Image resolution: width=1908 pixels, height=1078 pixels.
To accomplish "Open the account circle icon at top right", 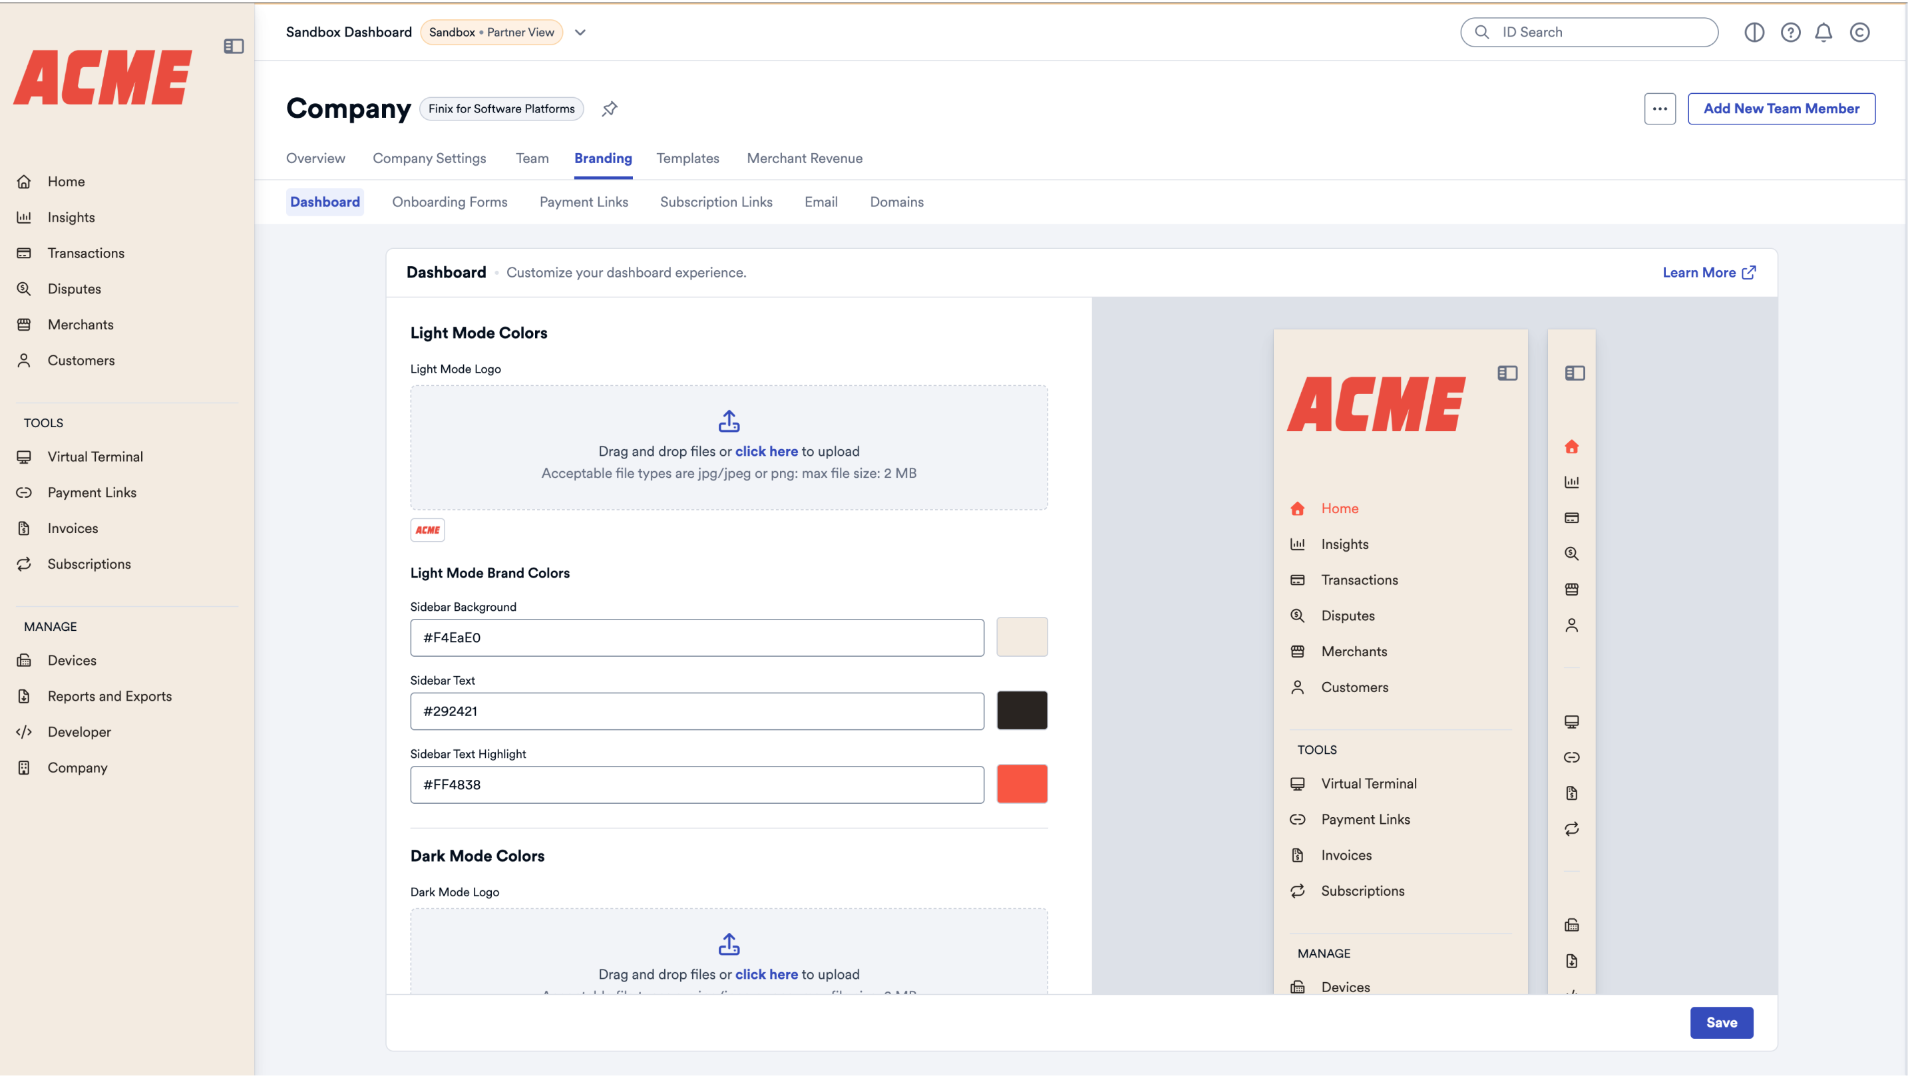I will point(1859,32).
